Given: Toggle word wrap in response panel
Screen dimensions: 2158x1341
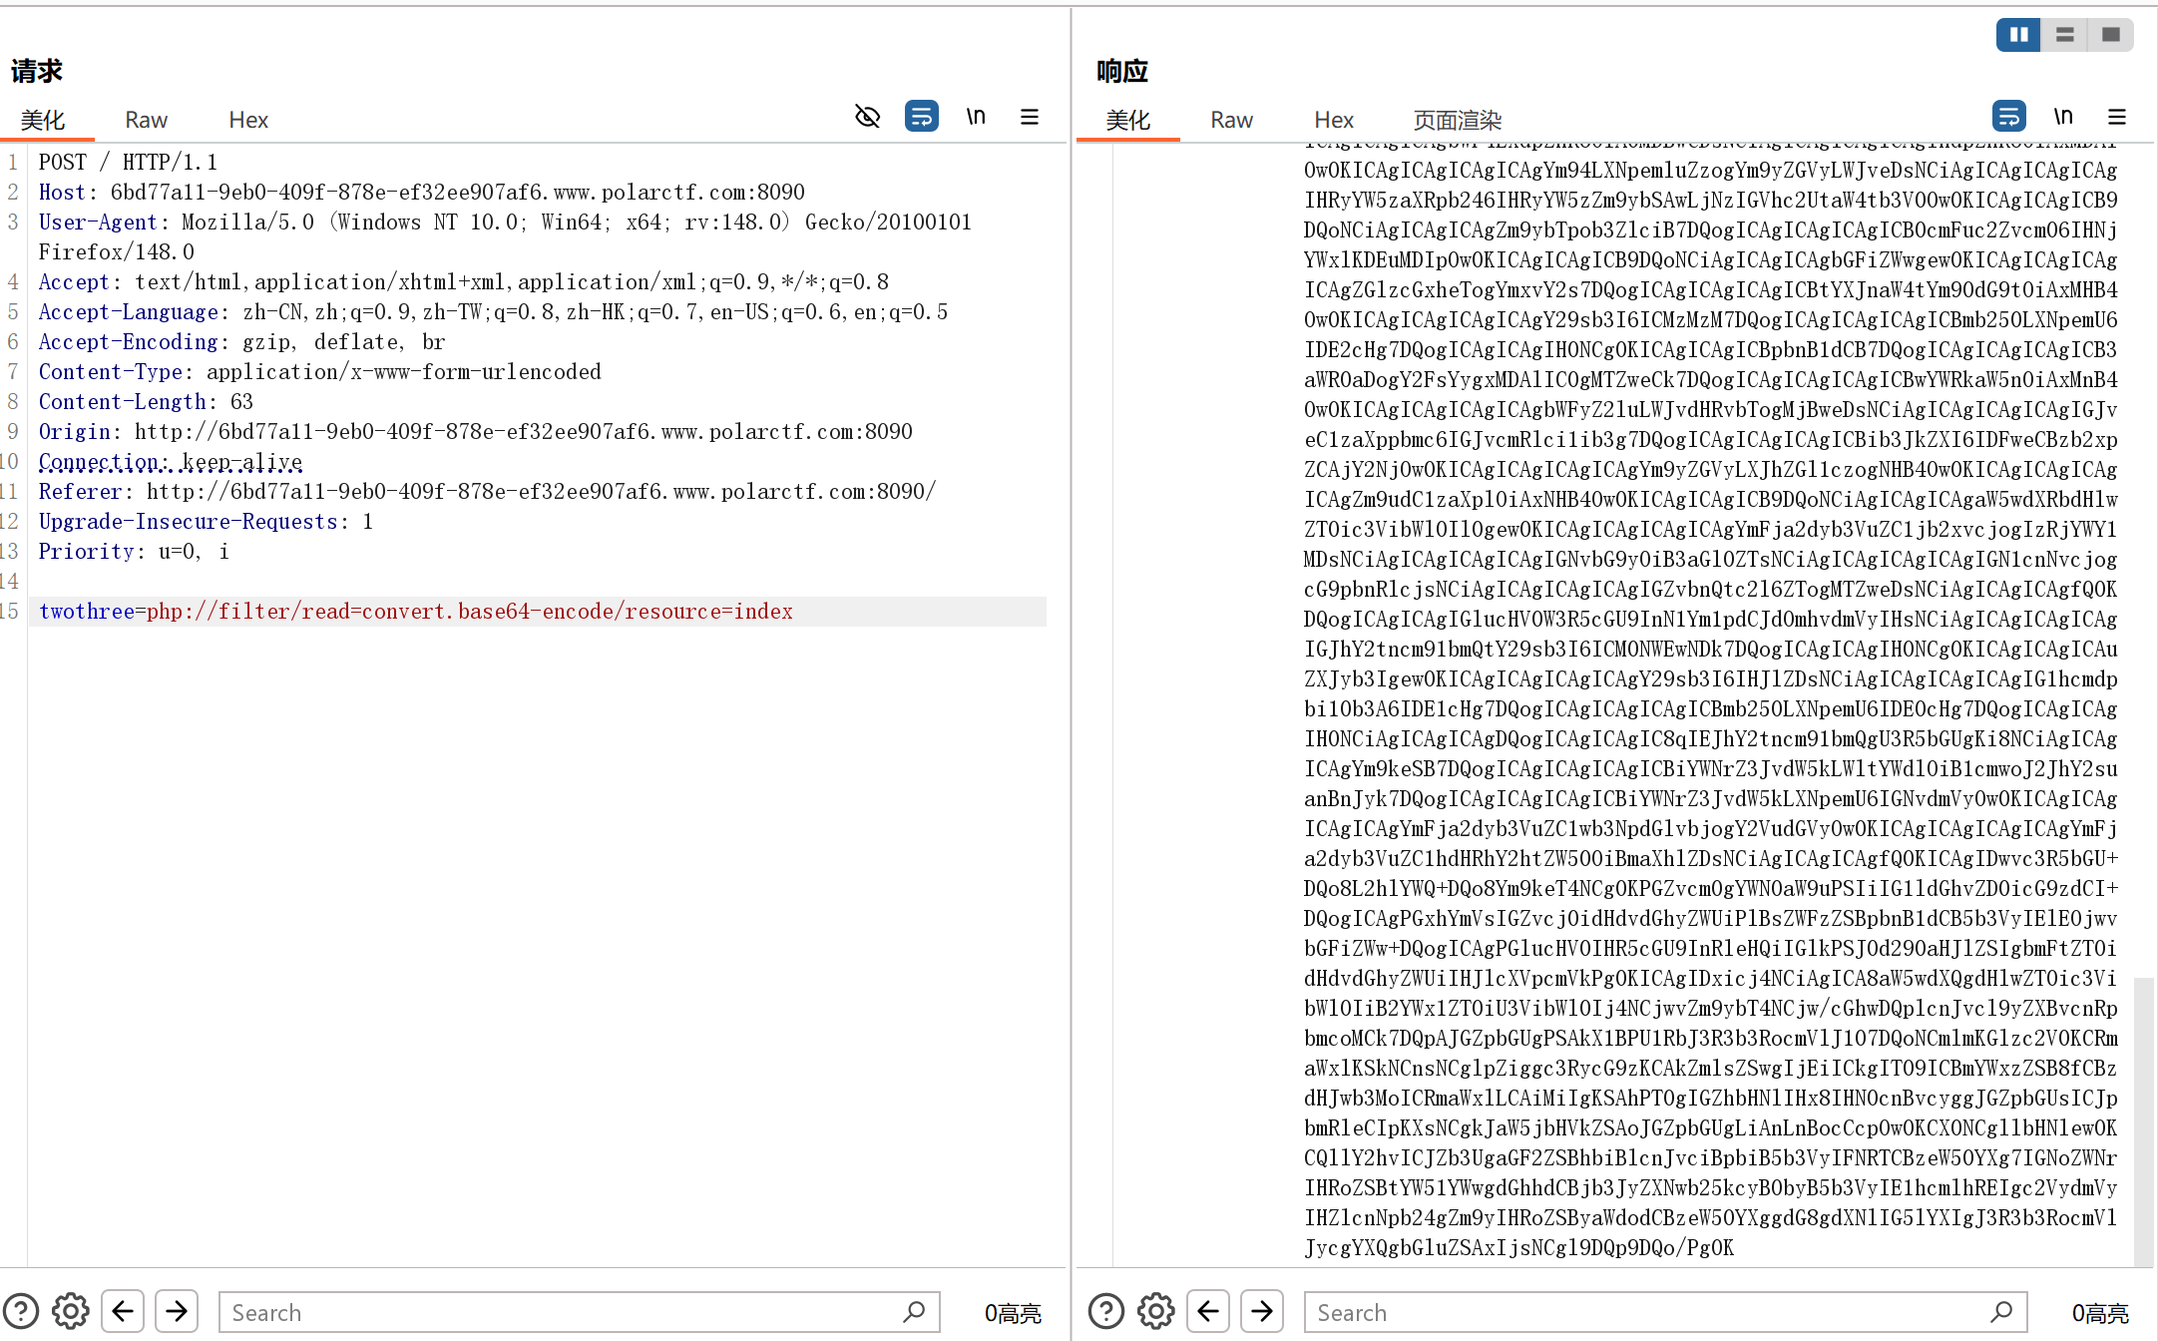Looking at the screenshot, I should (x=2008, y=117).
